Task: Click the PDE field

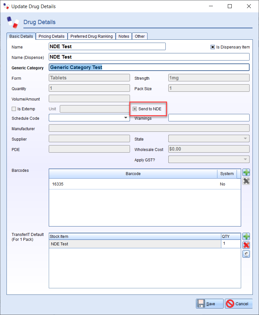Action: pyautogui.click(x=89, y=149)
